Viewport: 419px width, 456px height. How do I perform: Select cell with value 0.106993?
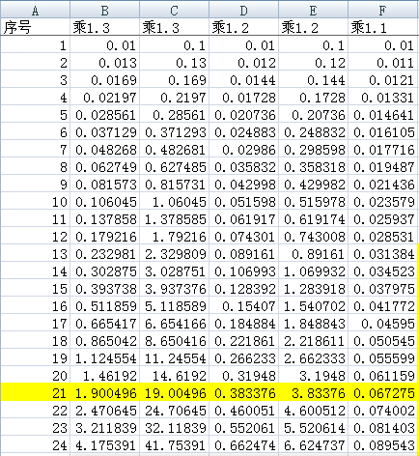point(243,271)
